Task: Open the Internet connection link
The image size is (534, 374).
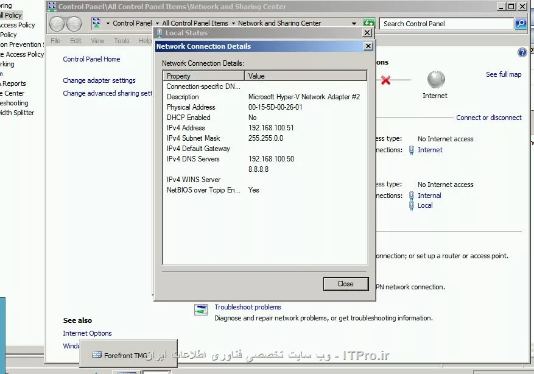Action: coord(430,150)
